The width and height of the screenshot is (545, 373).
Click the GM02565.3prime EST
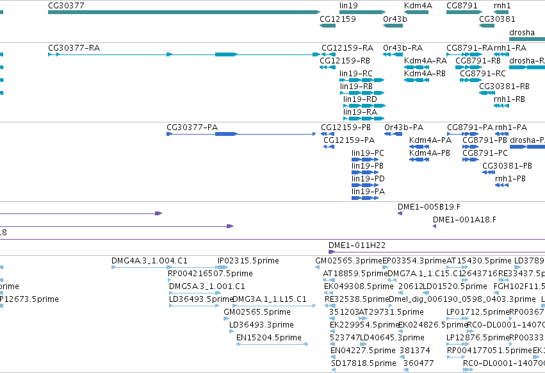(x=317, y=267)
